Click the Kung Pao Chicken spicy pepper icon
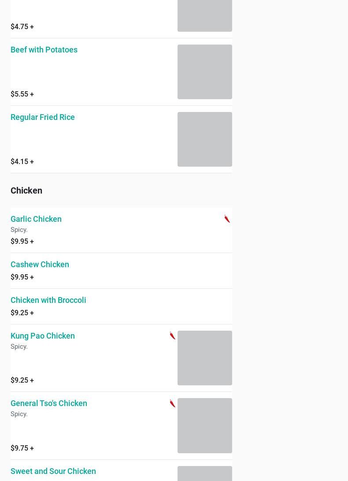 pos(173,336)
